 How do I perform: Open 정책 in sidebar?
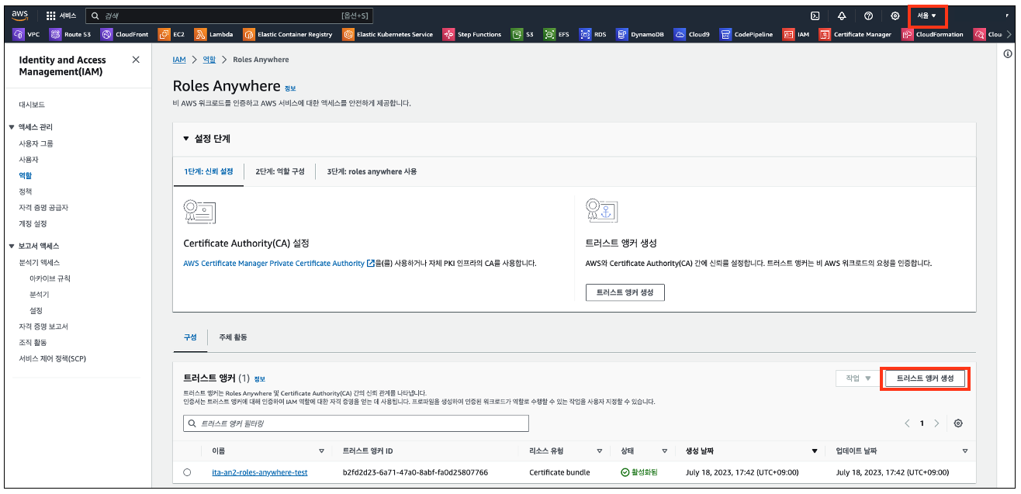click(x=26, y=192)
